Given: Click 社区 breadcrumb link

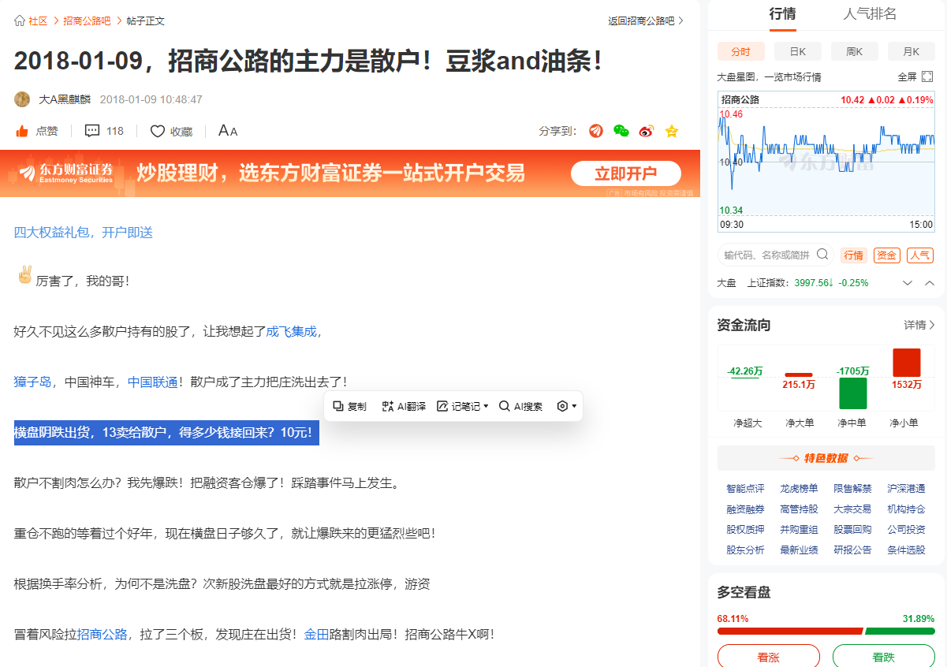Looking at the screenshot, I should pos(38,21).
